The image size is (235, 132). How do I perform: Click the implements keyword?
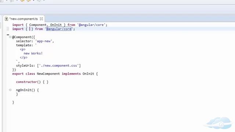coord(71,74)
